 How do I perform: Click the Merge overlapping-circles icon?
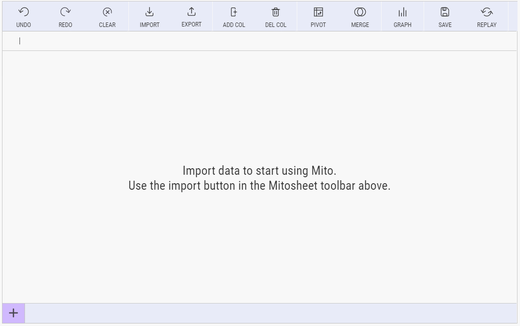pyautogui.click(x=360, y=12)
